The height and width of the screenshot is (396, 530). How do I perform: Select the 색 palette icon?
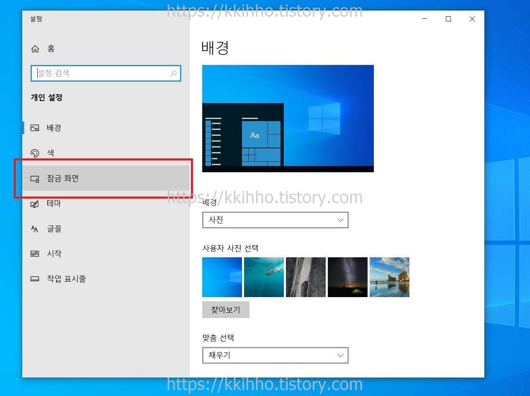coord(35,153)
